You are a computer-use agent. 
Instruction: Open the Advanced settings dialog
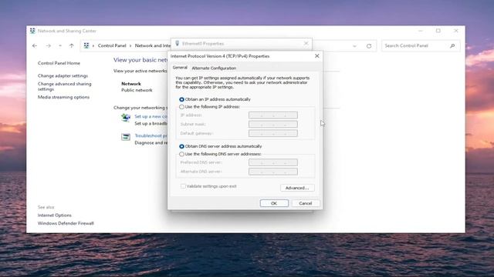pos(297,188)
